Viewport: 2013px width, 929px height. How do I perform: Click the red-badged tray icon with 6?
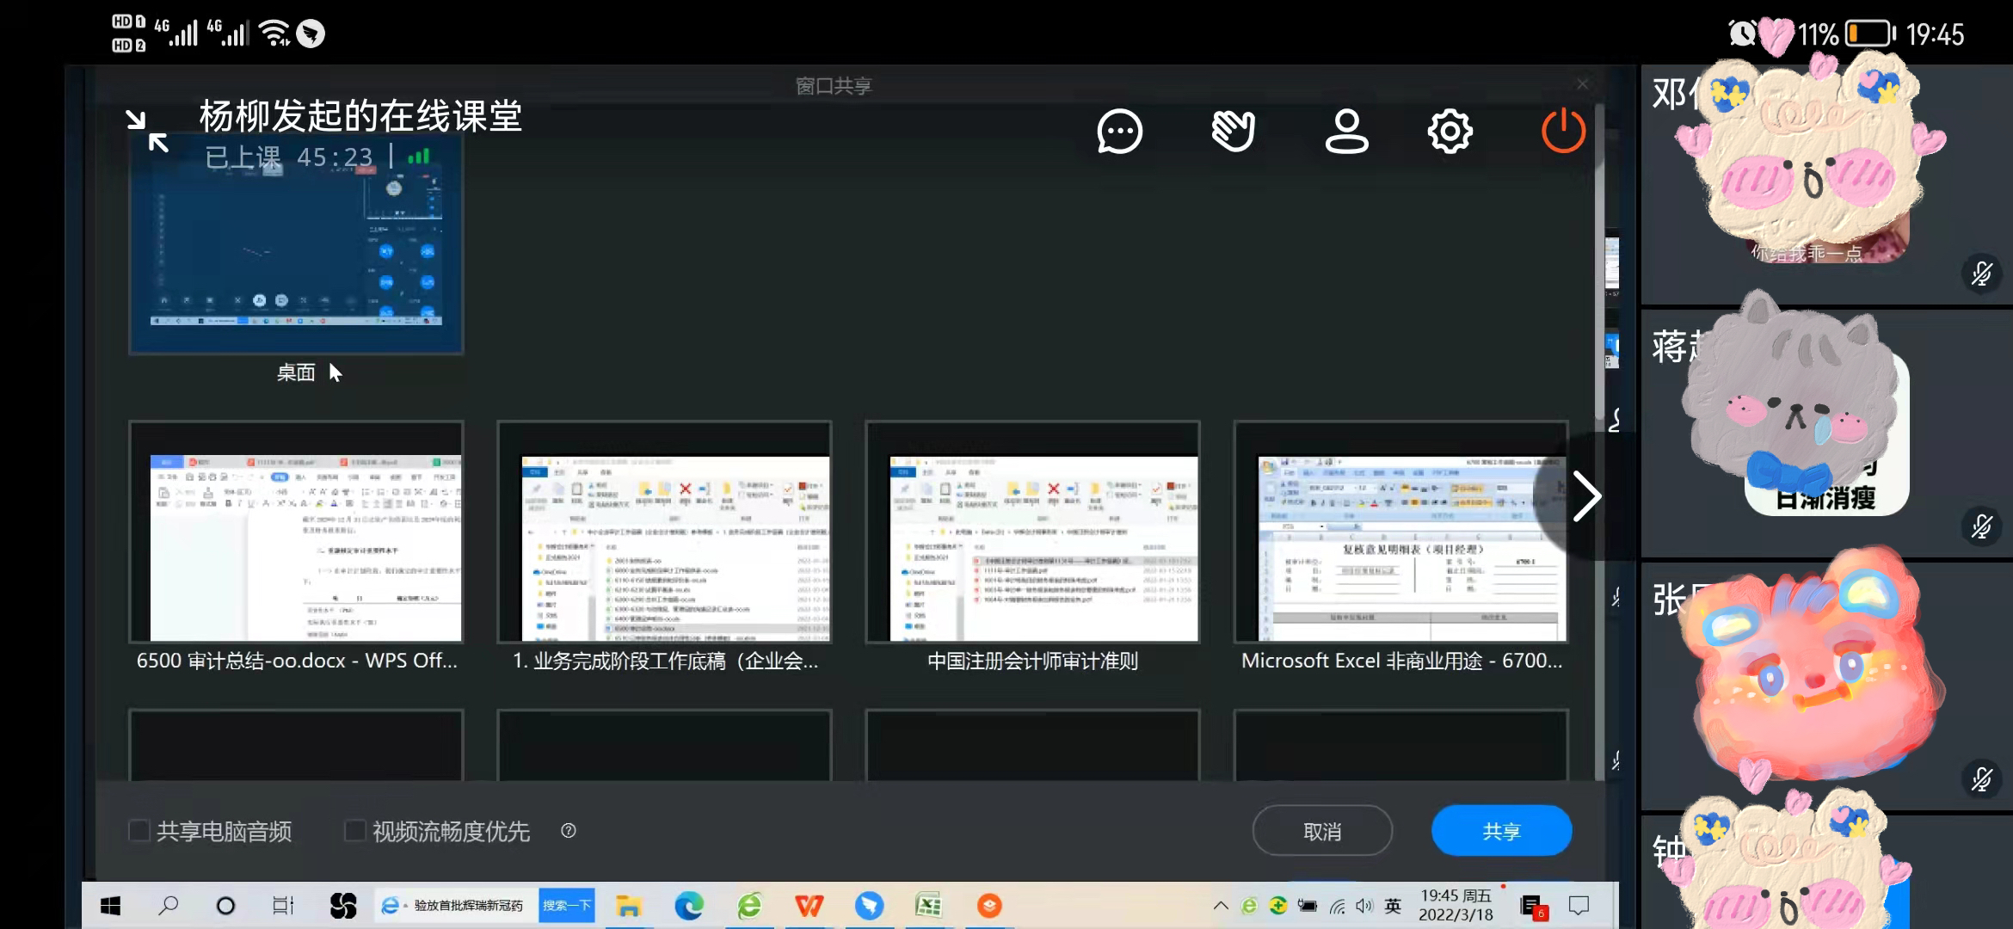coord(1534,907)
